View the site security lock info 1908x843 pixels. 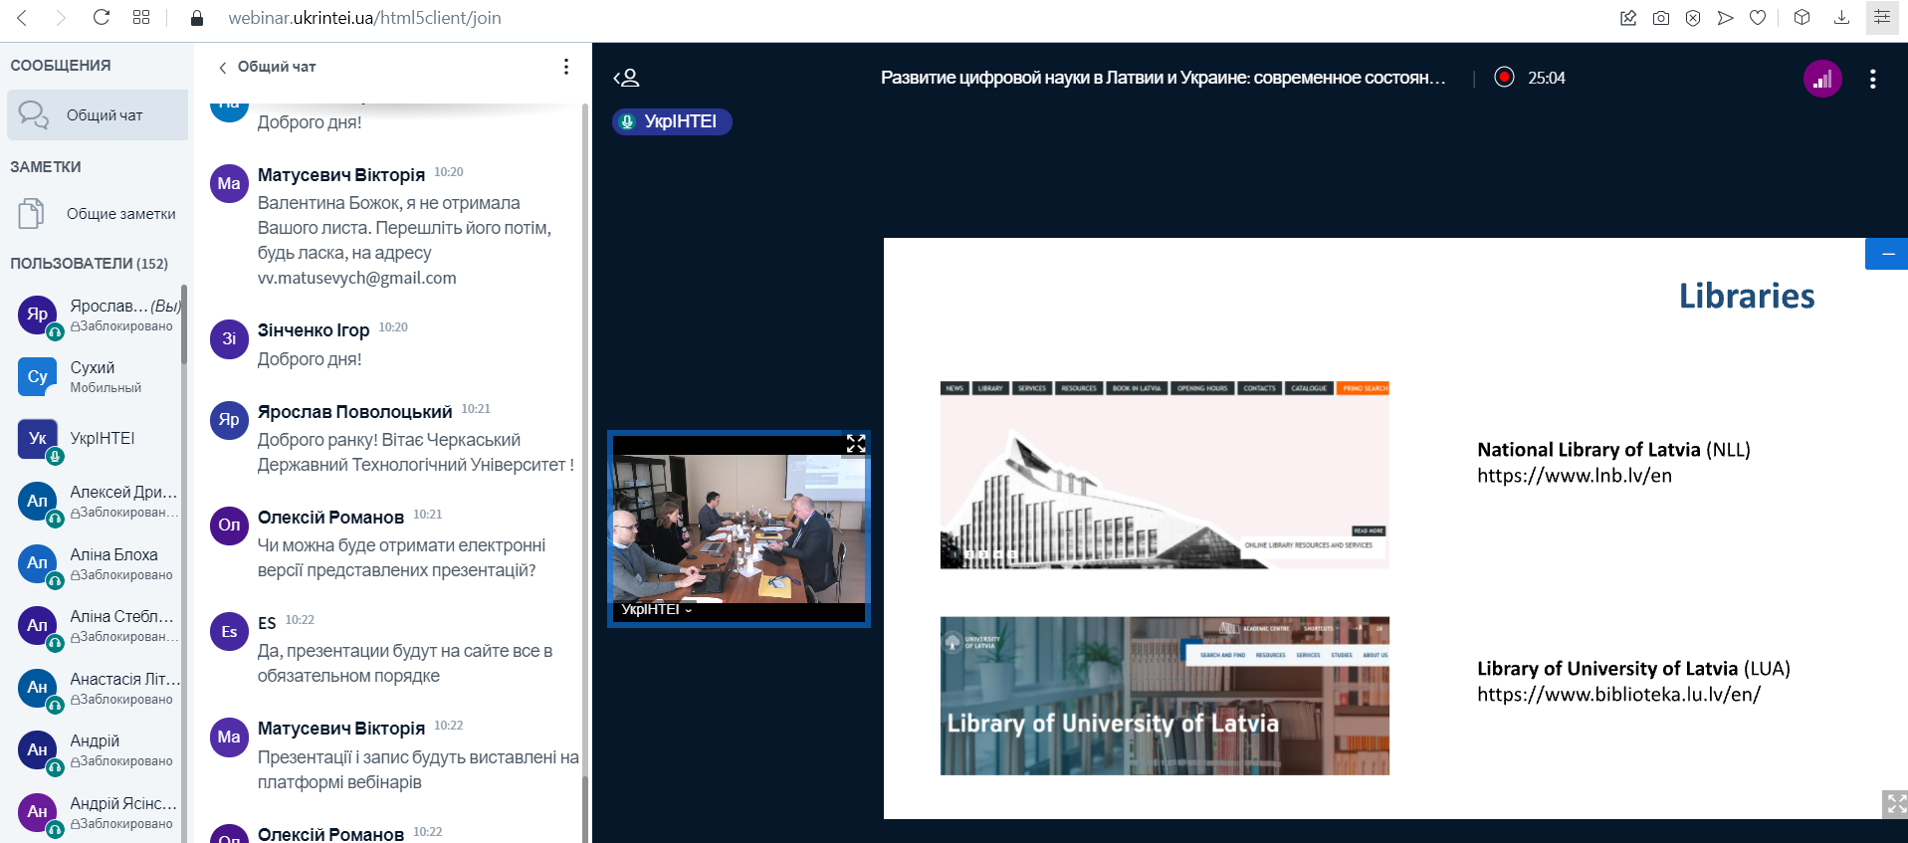pos(196,18)
